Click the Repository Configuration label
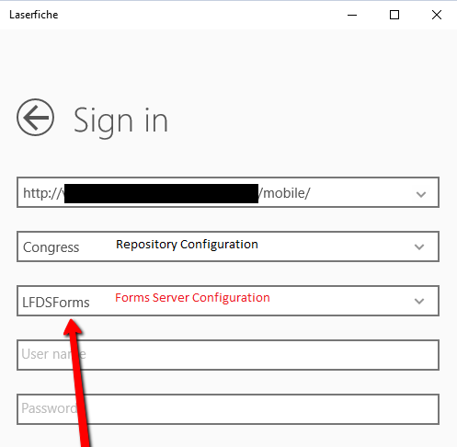This screenshot has width=457, height=447. (187, 245)
